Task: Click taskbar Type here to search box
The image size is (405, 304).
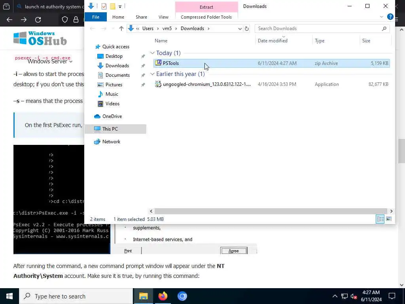Action: coord(76,296)
